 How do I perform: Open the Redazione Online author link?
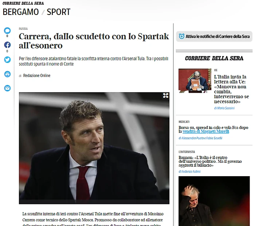[x=37, y=76]
